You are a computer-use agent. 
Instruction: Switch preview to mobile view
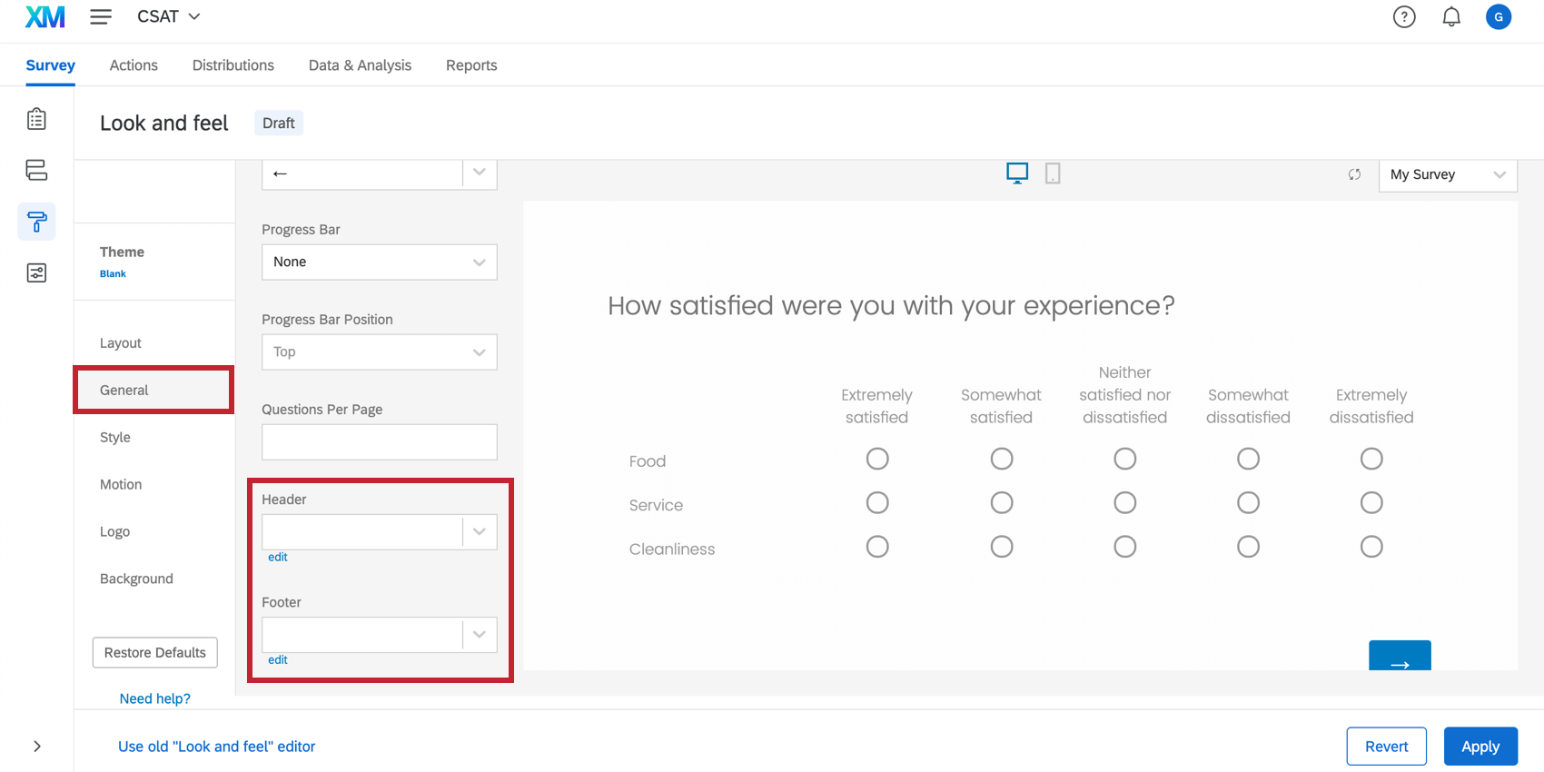point(1053,173)
